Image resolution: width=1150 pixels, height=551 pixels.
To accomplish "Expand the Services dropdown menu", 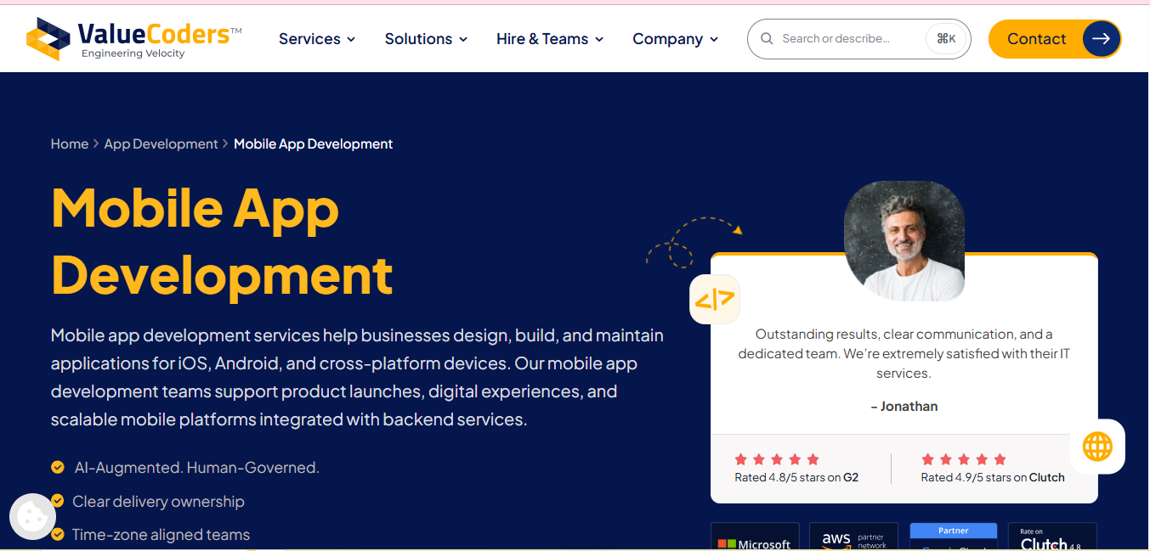I will (x=317, y=39).
